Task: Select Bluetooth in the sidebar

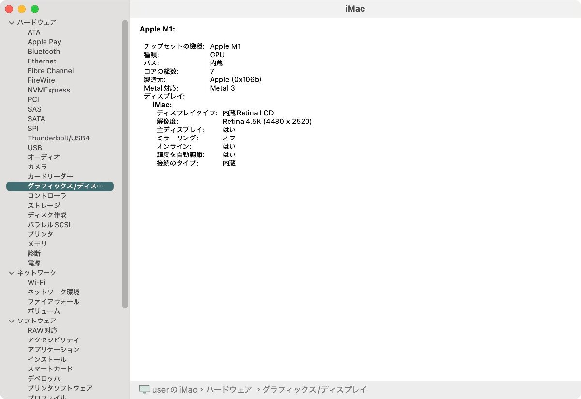Action: (x=44, y=51)
